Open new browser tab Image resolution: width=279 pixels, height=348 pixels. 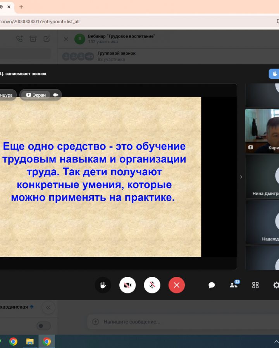(21, 7)
